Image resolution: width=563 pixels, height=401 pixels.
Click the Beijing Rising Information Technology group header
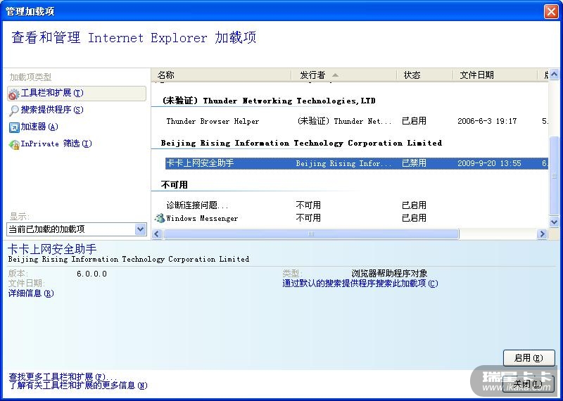(x=301, y=143)
